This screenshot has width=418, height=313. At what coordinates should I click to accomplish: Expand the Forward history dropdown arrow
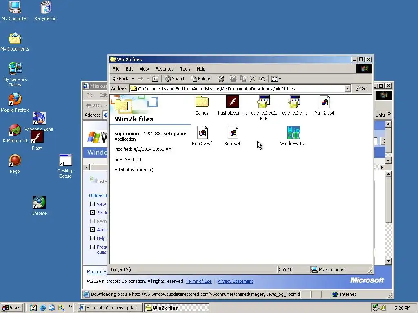(x=148, y=79)
